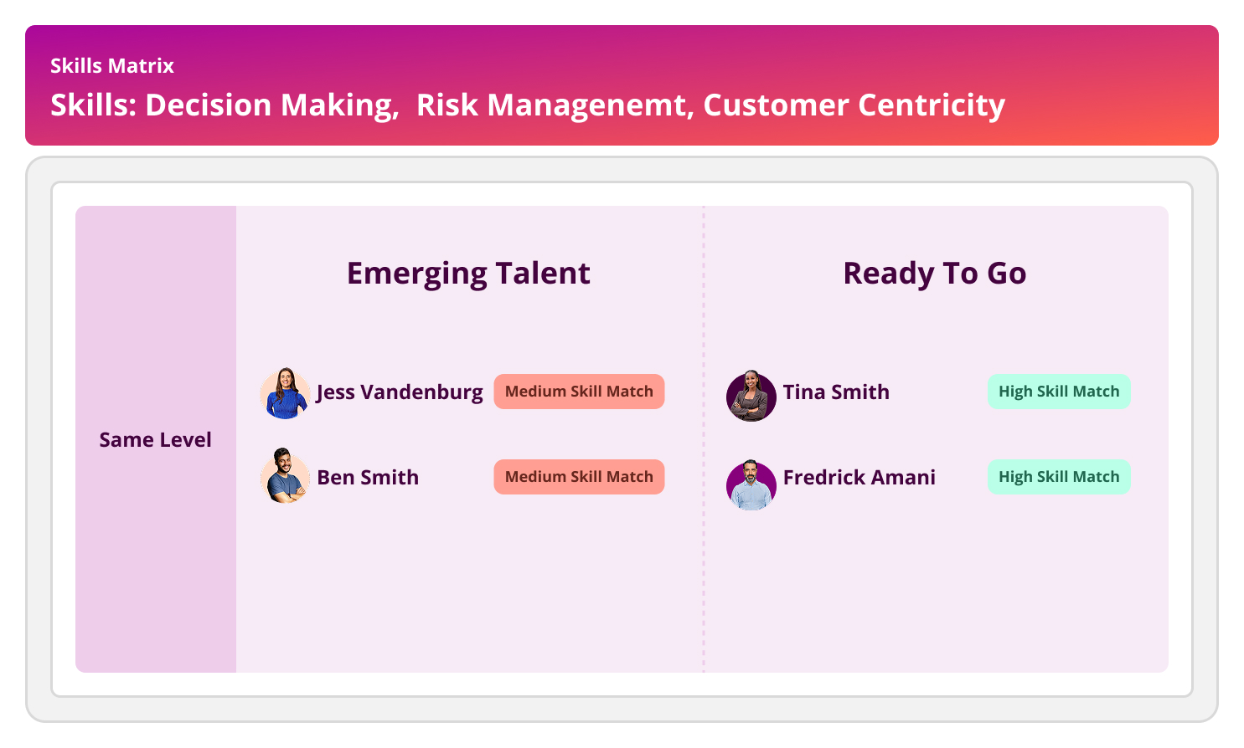
Task: Select Jess Vandenburg's Medium Skill Match badge
Action: (x=579, y=392)
